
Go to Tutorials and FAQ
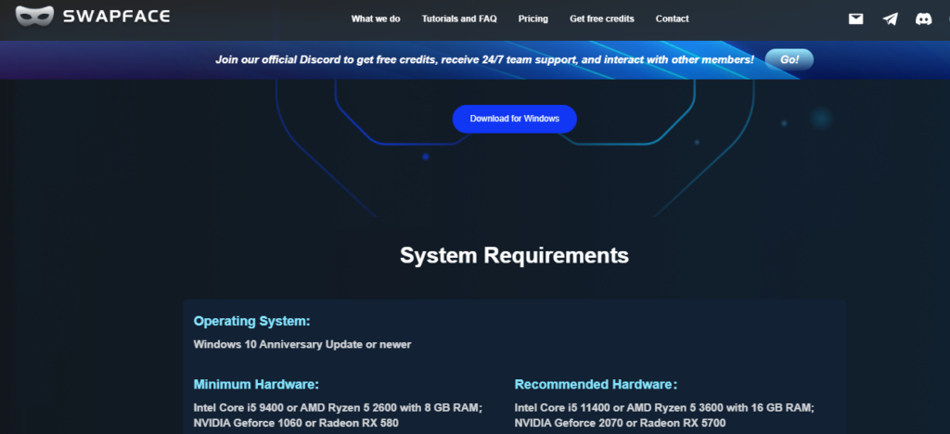[459, 19]
